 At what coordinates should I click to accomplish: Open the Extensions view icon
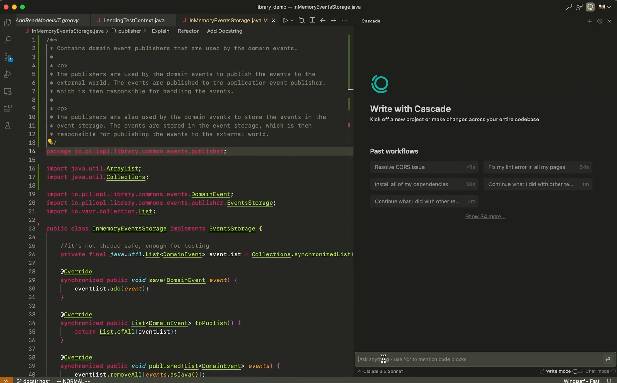[8, 109]
